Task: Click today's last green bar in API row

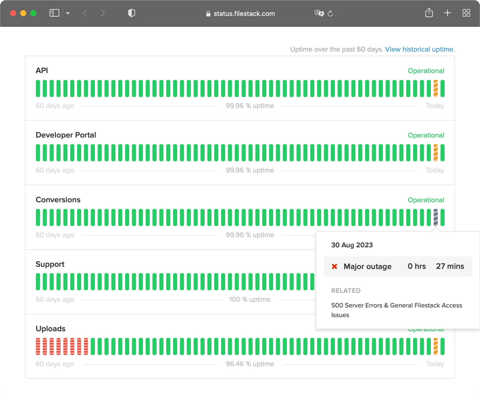Action: pos(442,89)
